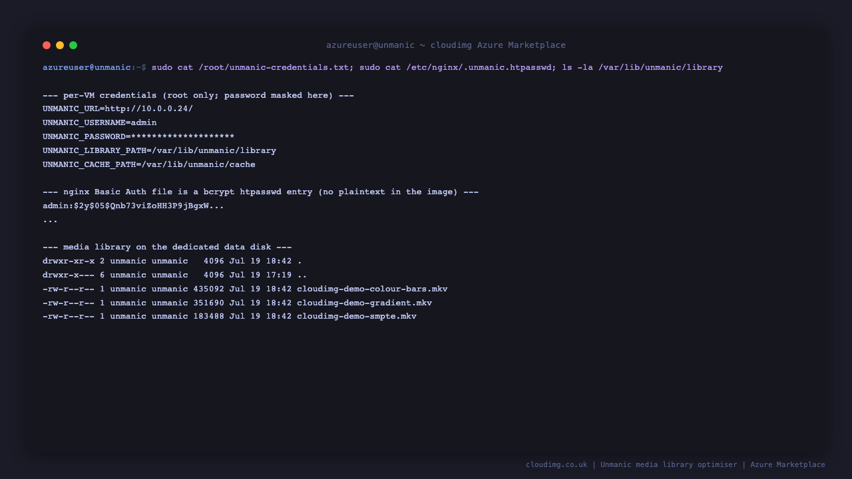This screenshot has height=479, width=852.
Task: Click the parent directory '..' listing row
Action: [x=175, y=275]
